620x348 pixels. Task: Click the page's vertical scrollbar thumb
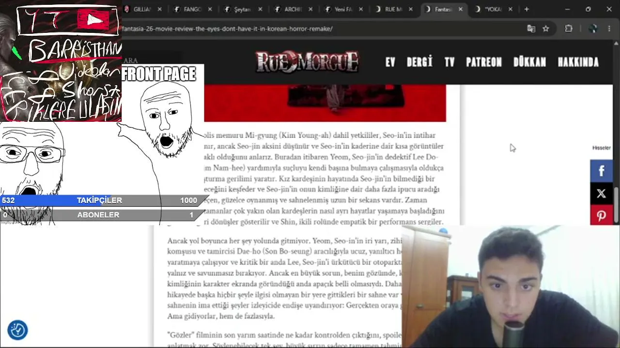(617, 205)
